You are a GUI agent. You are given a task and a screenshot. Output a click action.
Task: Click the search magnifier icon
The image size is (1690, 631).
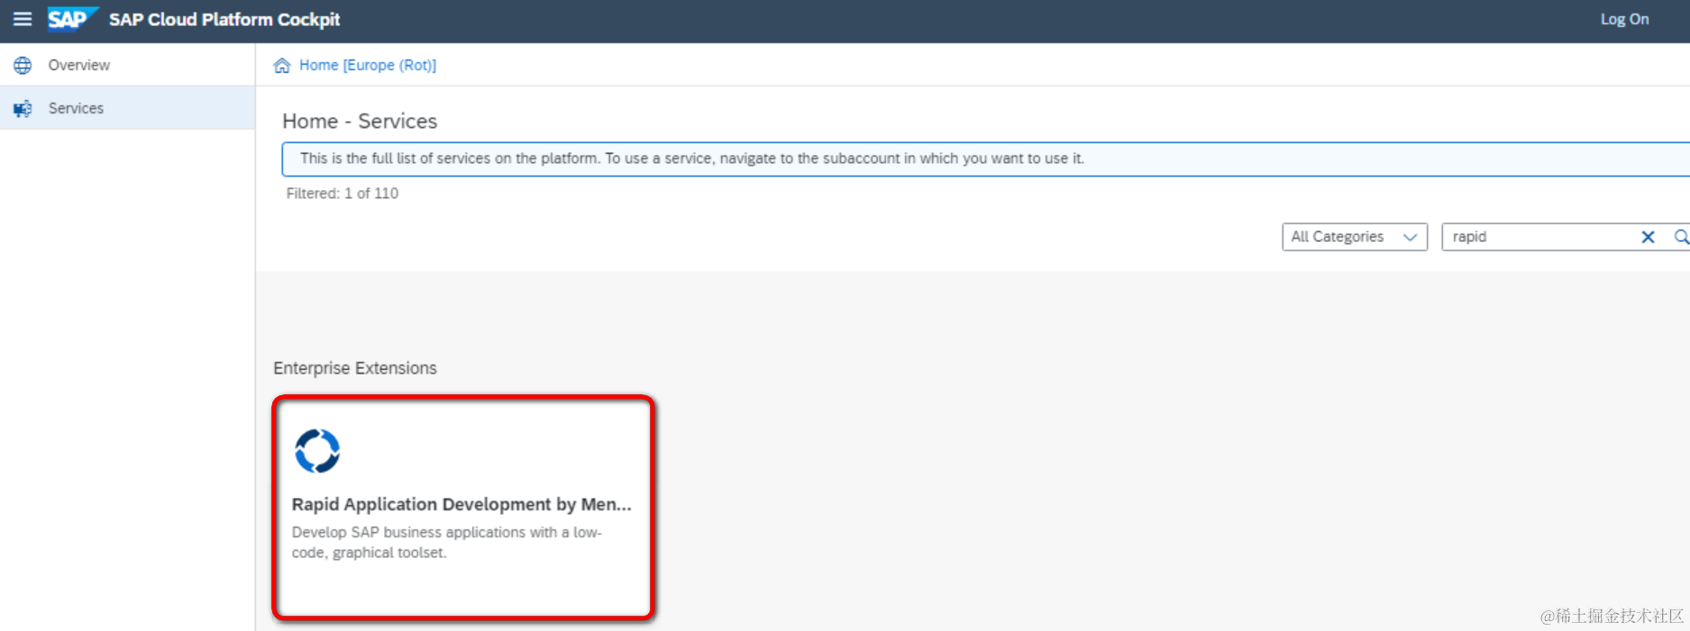click(x=1681, y=237)
